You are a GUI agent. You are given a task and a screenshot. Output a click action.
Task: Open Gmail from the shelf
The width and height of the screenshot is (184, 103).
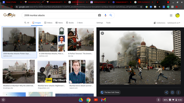point(103,100)
